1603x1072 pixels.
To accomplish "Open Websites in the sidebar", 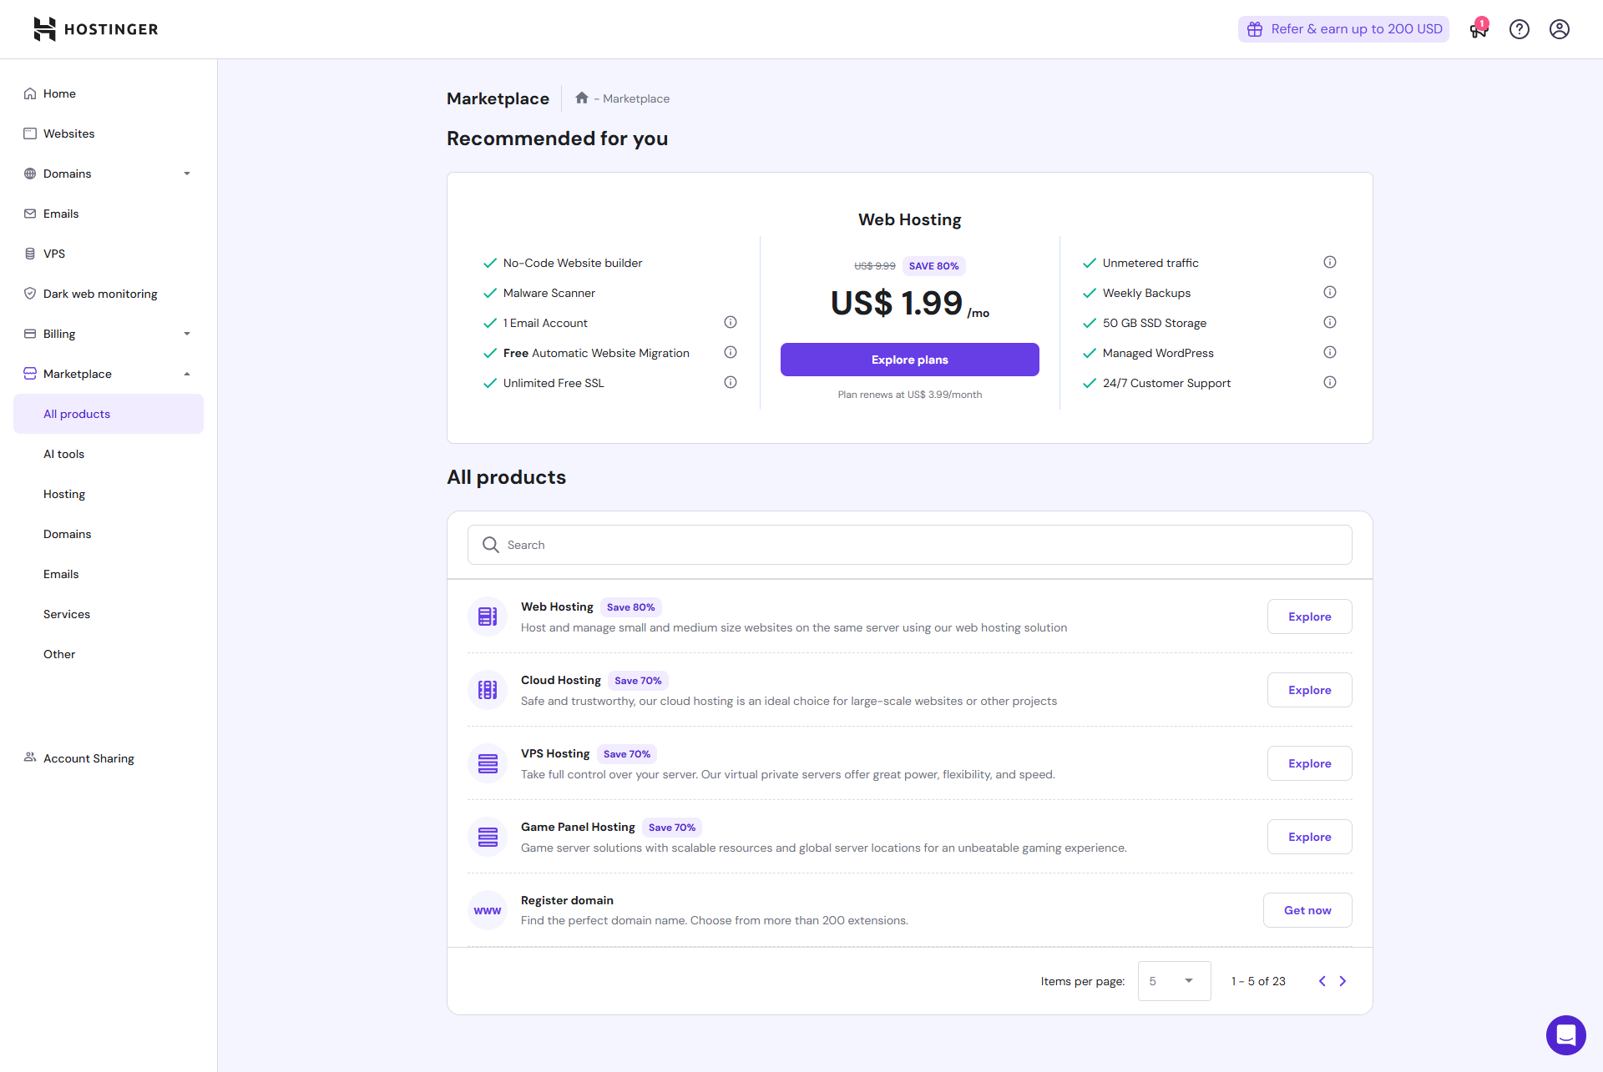I will pyautogui.click(x=109, y=133).
